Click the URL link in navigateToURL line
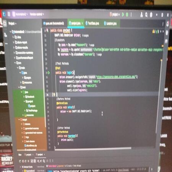 [x=115, y=77]
